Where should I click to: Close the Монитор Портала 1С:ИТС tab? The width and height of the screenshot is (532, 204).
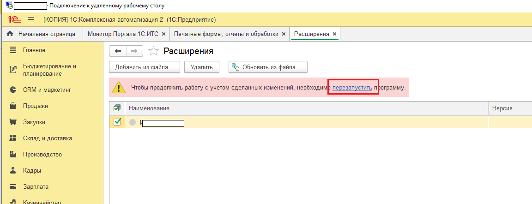click(x=163, y=34)
